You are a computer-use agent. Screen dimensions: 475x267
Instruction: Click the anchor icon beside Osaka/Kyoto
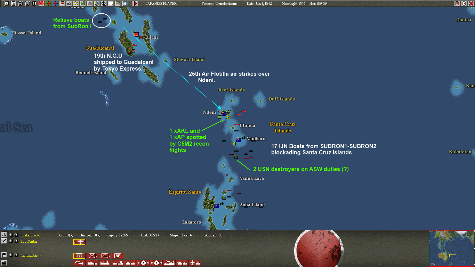[x=4, y=235]
